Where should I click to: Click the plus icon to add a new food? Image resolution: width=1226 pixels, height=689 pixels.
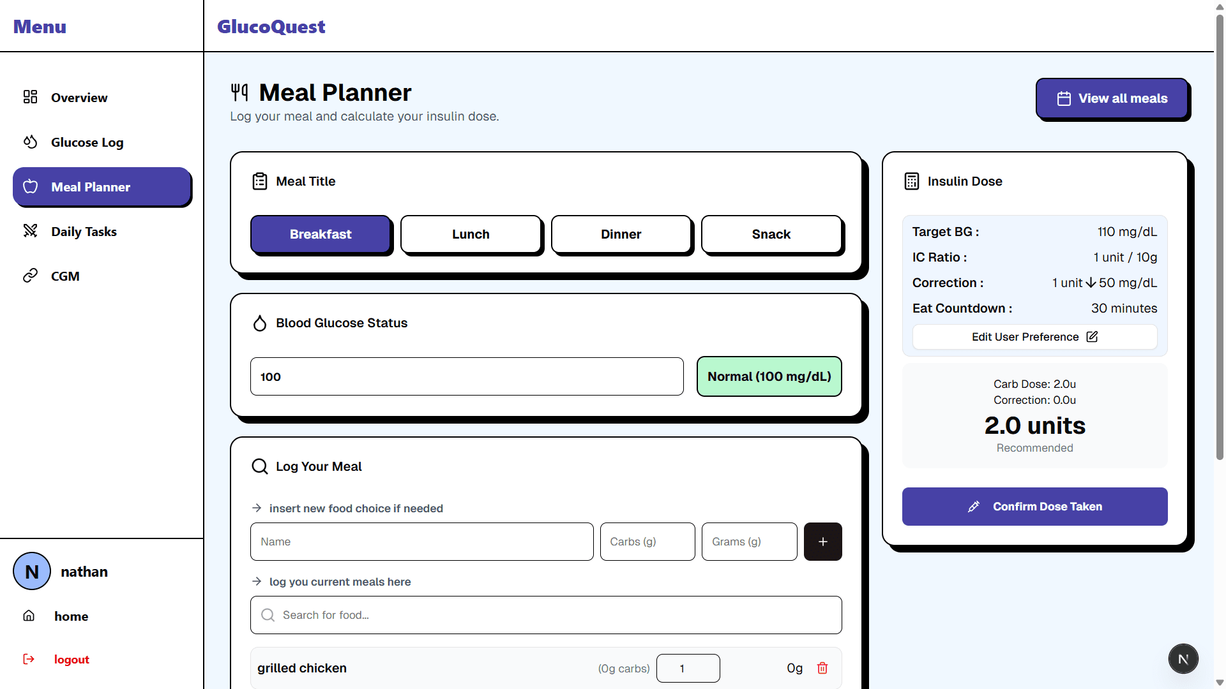coord(822,541)
